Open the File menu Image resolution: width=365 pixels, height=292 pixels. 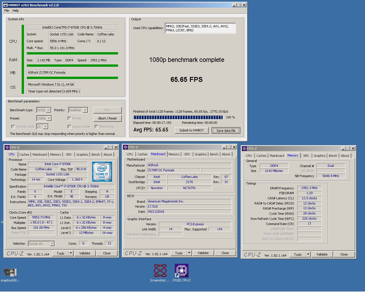7,11
